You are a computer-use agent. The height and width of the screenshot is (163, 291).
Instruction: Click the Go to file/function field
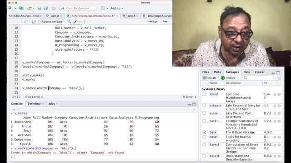point(78,8)
